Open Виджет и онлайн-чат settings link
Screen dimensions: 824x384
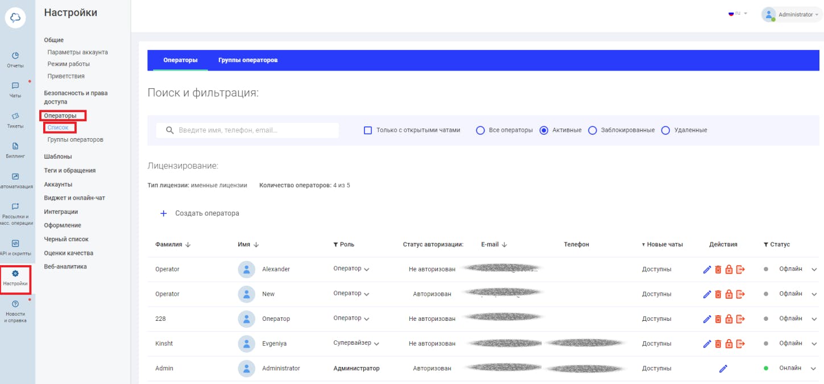(x=74, y=198)
